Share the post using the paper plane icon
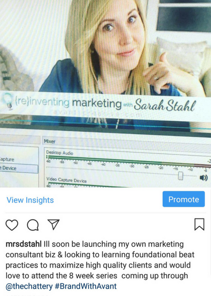The width and height of the screenshot is (211, 296). pyautogui.click(x=54, y=224)
